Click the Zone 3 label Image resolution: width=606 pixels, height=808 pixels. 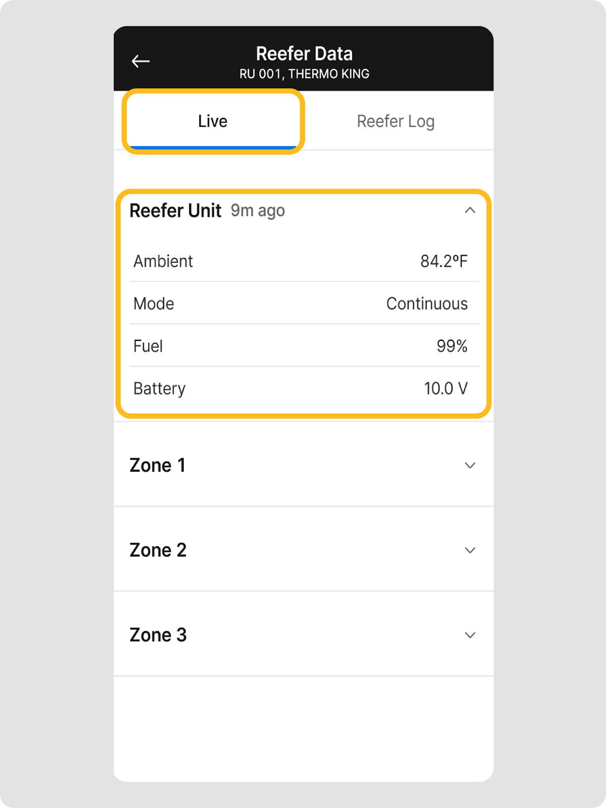click(158, 635)
